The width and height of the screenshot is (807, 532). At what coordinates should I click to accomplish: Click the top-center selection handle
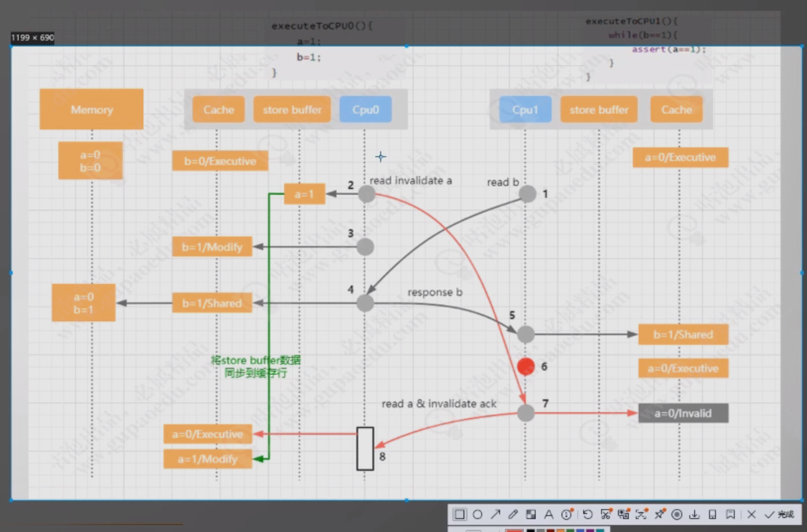click(x=407, y=46)
